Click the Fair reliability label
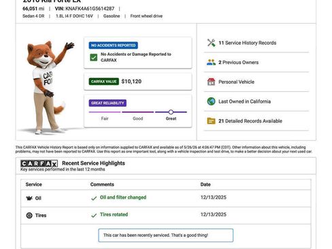 tap(105, 118)
